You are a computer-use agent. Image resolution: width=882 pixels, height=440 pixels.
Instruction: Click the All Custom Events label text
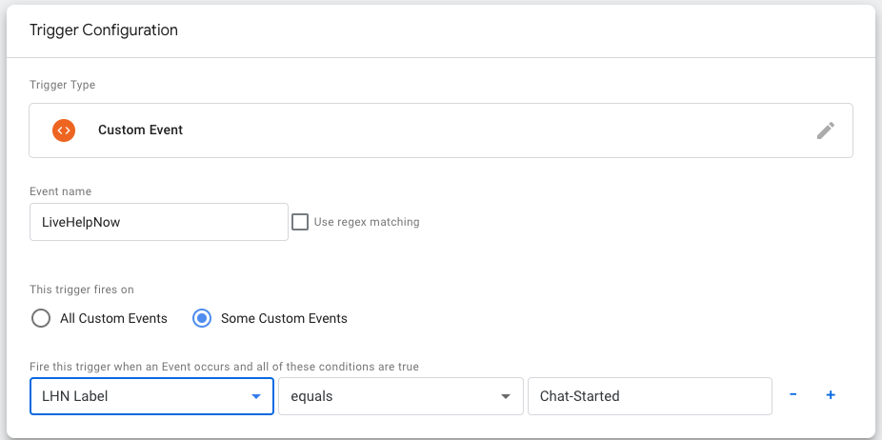(113, 318)
